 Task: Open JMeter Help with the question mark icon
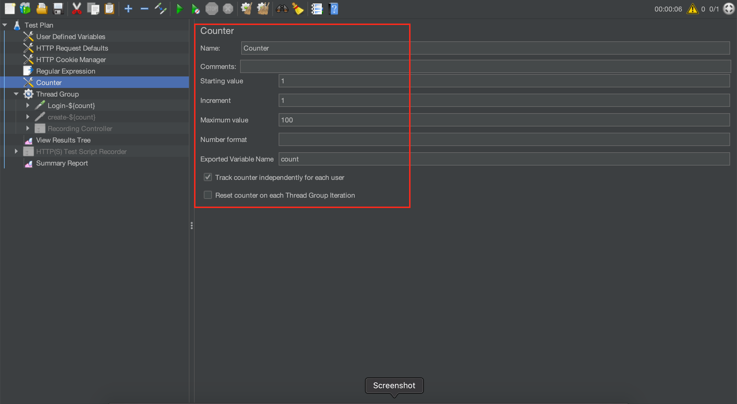[333, 9]
